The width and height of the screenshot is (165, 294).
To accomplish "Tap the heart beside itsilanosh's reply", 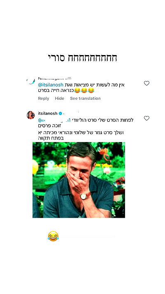I will coord(146,118).
